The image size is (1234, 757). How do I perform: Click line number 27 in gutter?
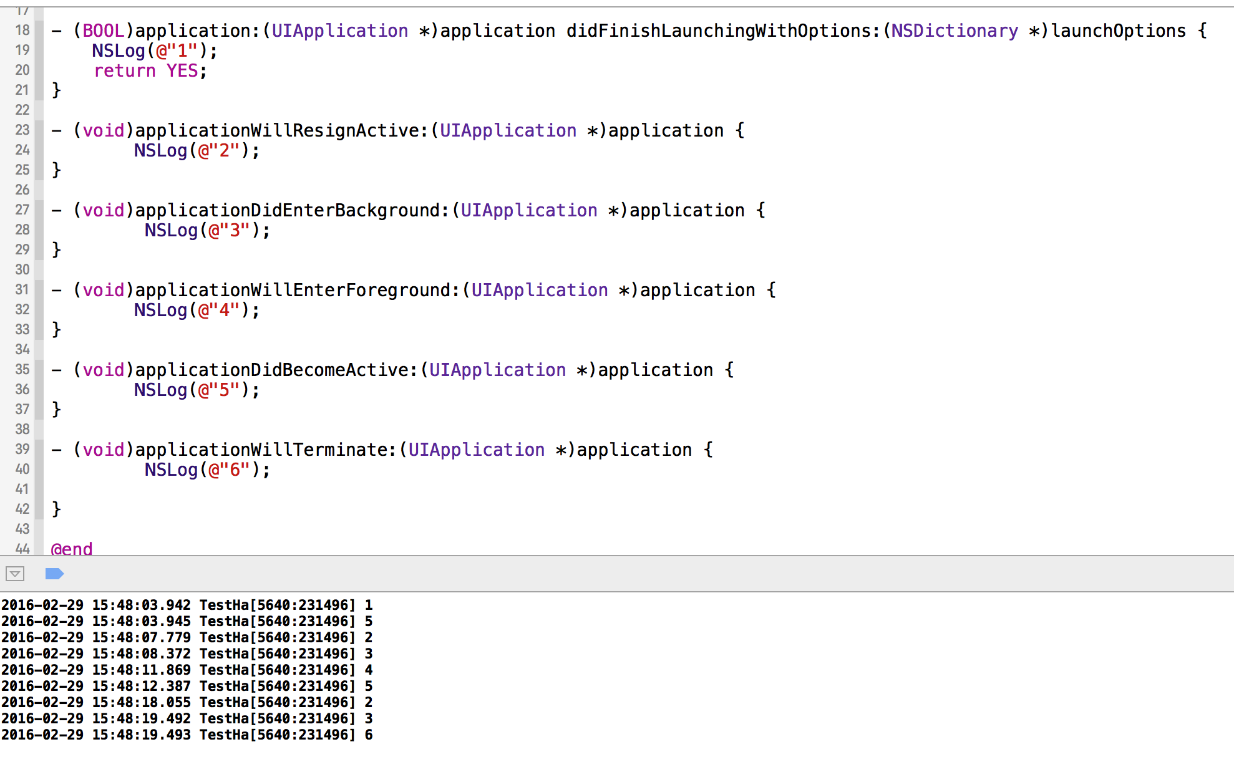click(22, 210)
